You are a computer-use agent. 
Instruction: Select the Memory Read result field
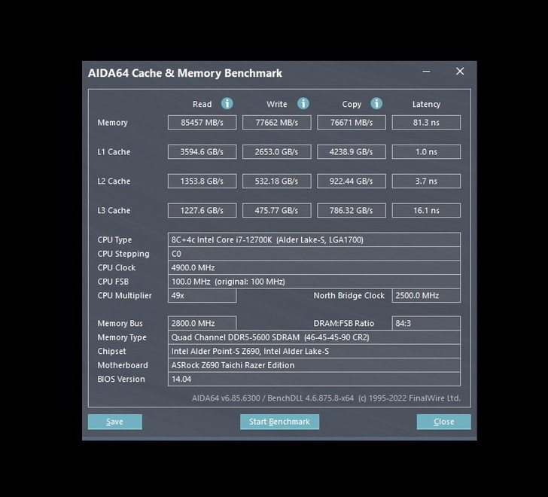point(202,122)
